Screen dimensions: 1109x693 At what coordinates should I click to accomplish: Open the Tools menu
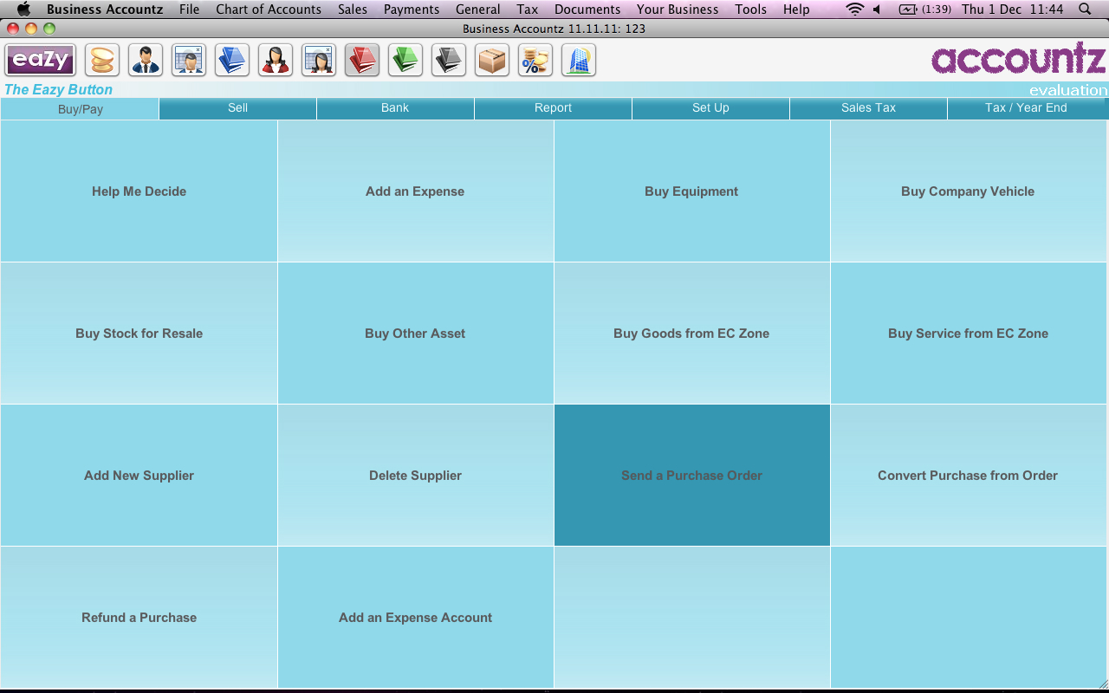pyautogui.click(x=750, y=10)
